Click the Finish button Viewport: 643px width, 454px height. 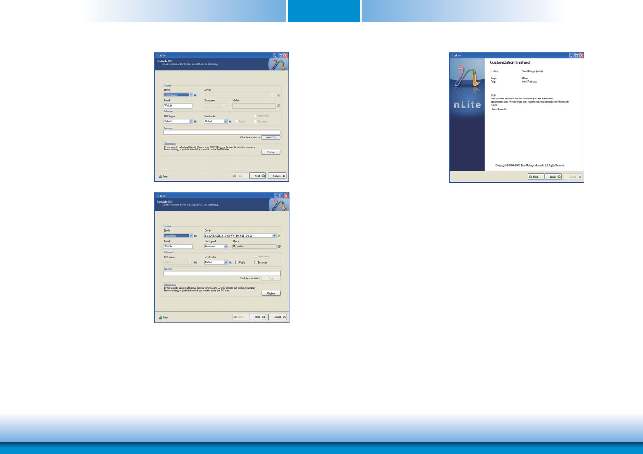[553, 177]
